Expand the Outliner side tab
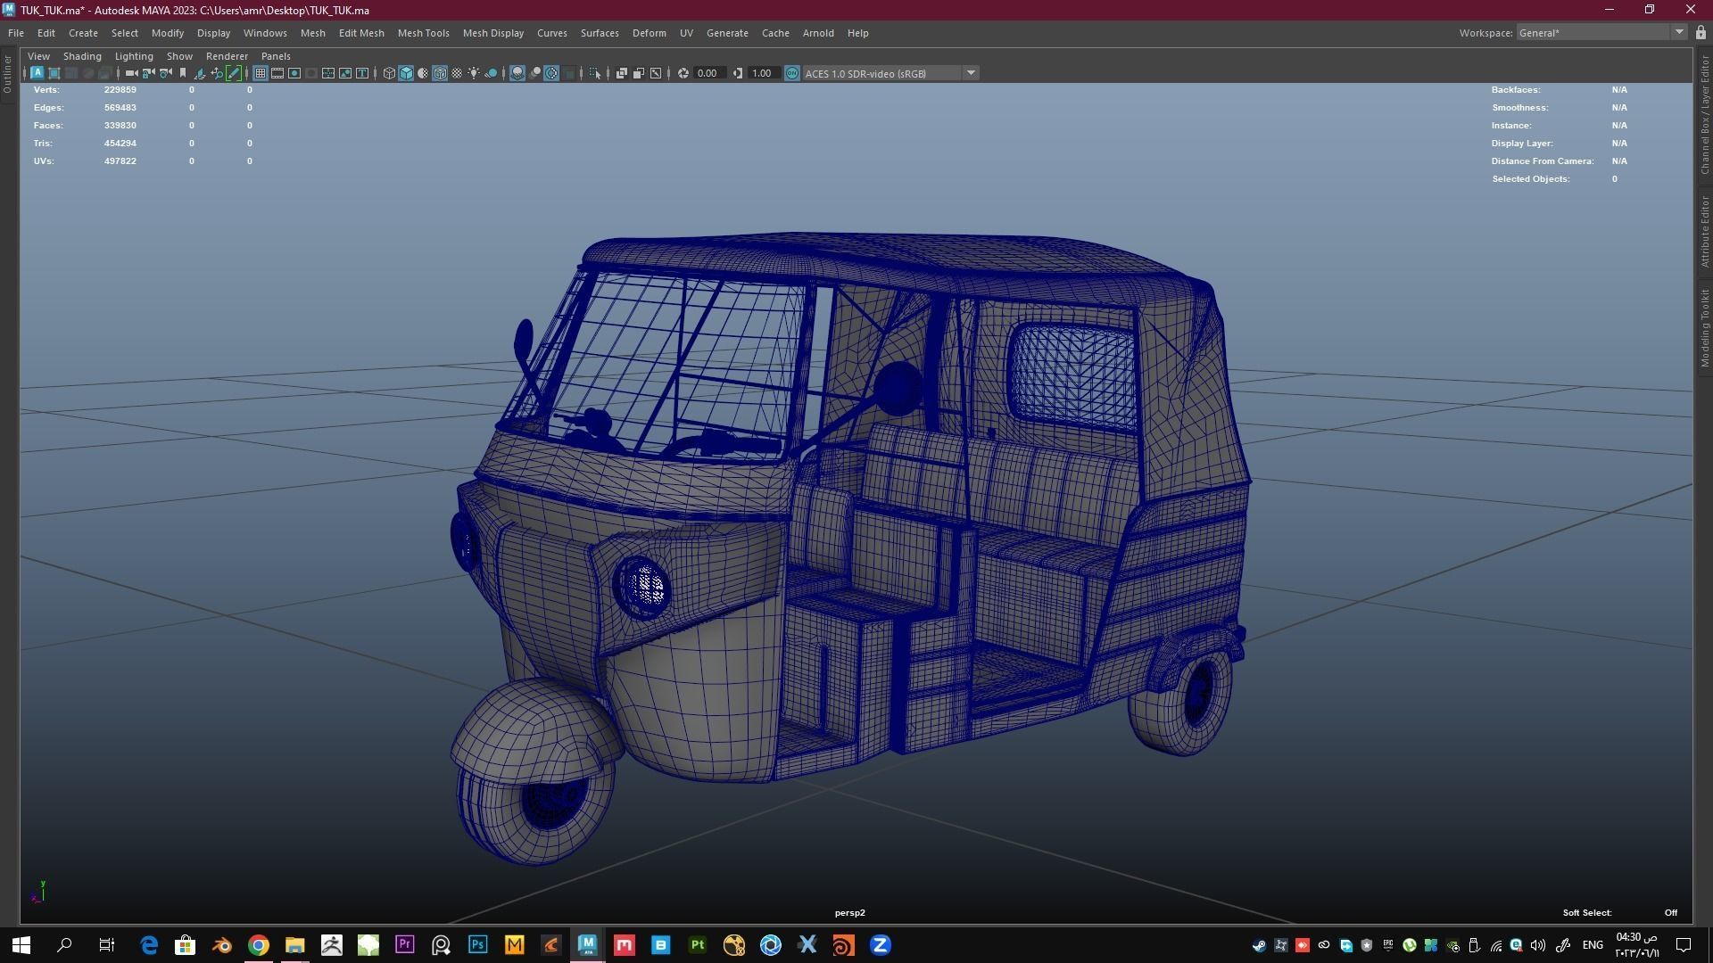 (7, 74)
